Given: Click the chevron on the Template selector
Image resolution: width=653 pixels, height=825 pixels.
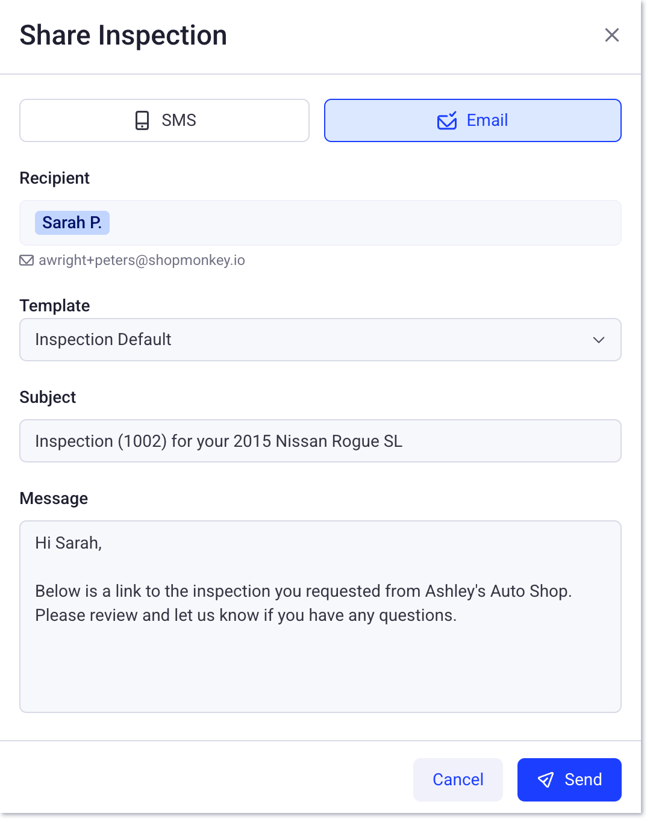Looking at the screenshot, I should (599, 340).
